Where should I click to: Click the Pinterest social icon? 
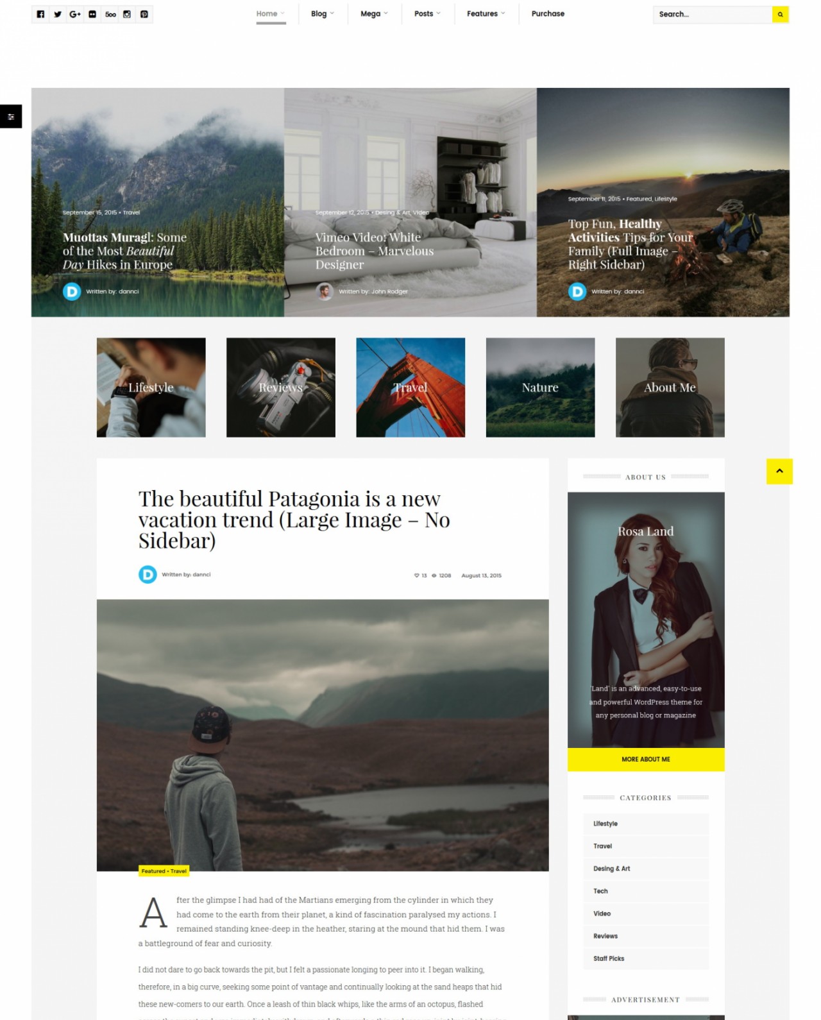pyautogui.click(x=144, y=14)
